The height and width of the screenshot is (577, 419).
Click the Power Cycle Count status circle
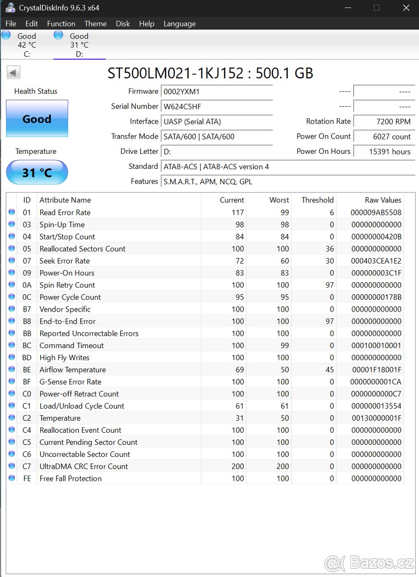coord(12,297)
